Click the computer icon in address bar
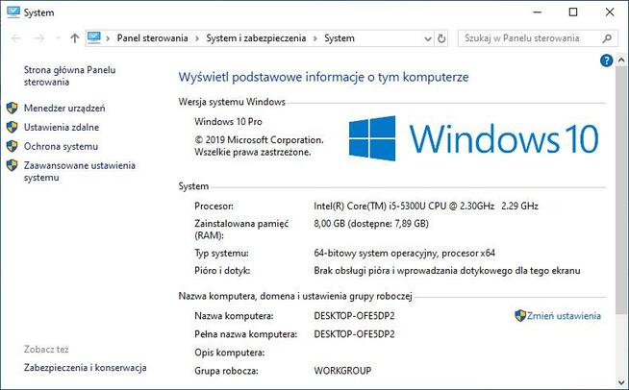Viewport: 629px width, 390px height. (94, 38)
